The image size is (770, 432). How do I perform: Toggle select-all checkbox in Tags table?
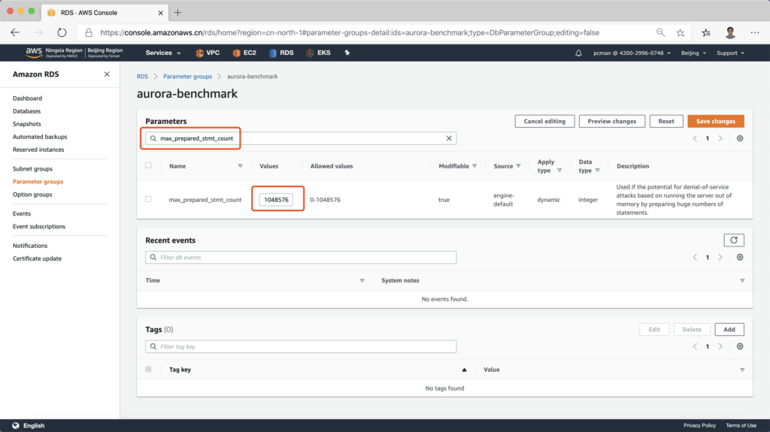click(x=148, y=370)
